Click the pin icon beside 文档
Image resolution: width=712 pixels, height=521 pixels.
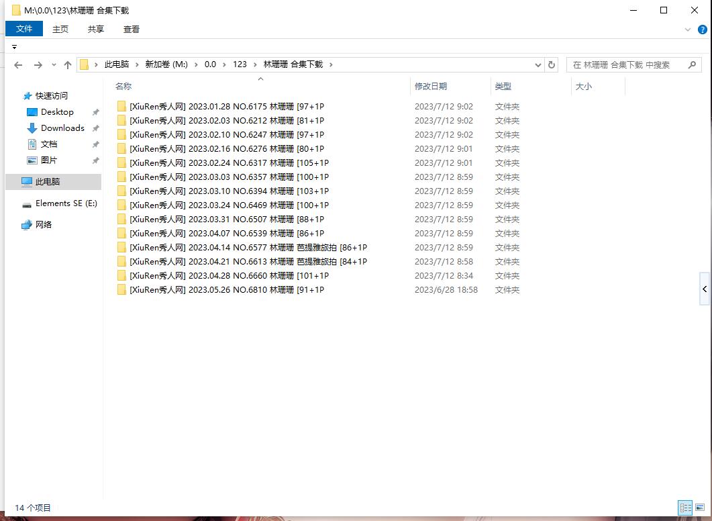point(95,144)
